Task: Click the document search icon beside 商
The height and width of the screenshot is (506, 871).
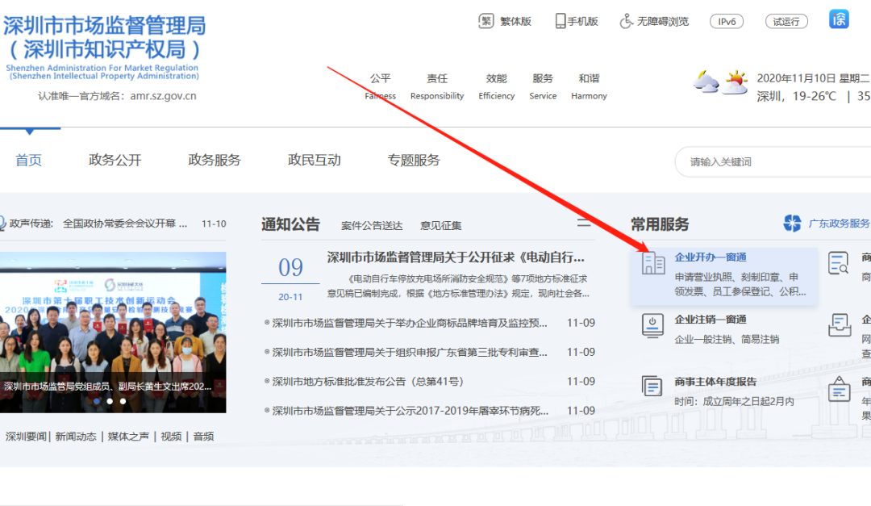Action: pos(840,263)
